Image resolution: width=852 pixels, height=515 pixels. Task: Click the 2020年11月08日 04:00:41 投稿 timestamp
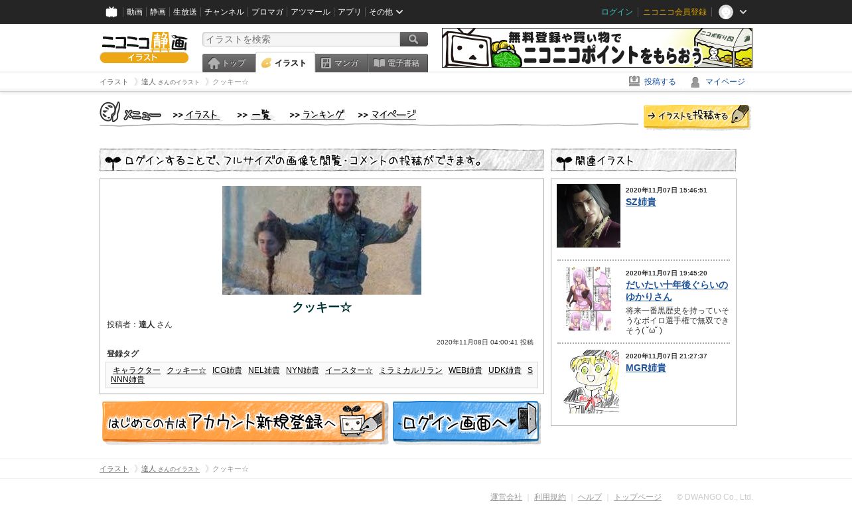tap(485, 342)
